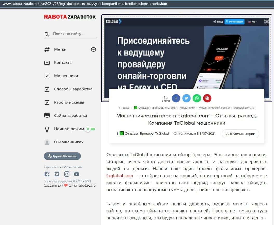Open Отзывы category tag under the title
This screenshot has height=225, width=274.
click(x=131, y=134)
